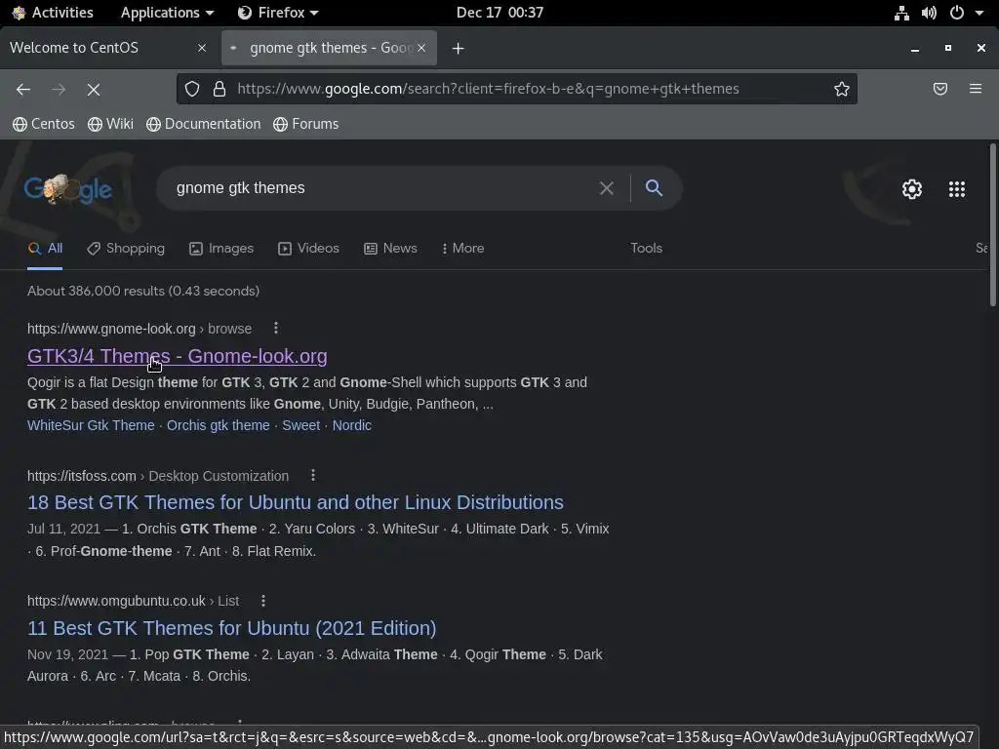This screenshot has height=749, width=999.
Task: Open Firefox hamburger application menu
Action: [976, 89]
